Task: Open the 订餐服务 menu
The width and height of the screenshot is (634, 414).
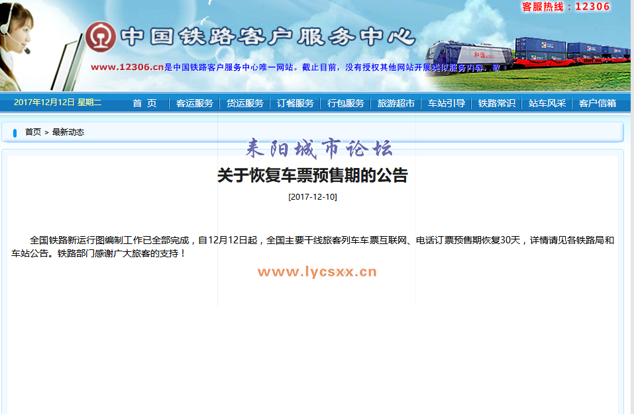Action: click(x=295, y=103)
